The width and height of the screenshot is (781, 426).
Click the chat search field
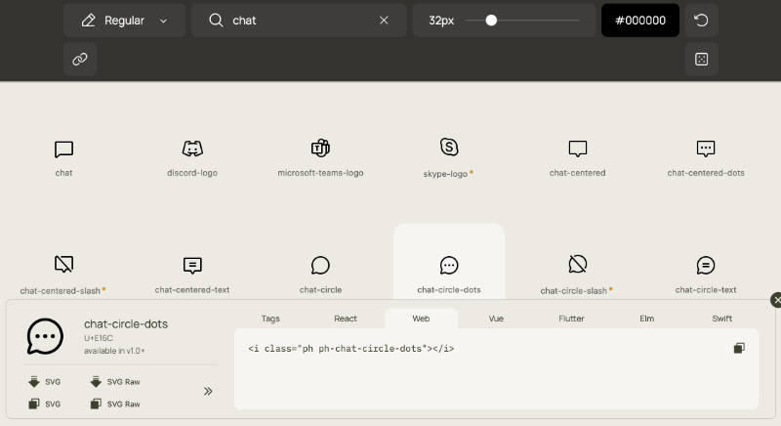(299, 21)
